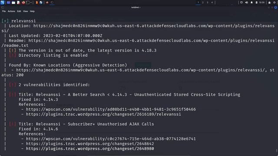
Task: Open the notifications bell
Action: pos(252,3)
